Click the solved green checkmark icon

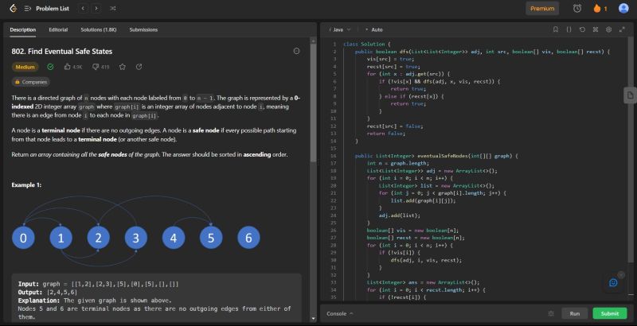(50, 67)
